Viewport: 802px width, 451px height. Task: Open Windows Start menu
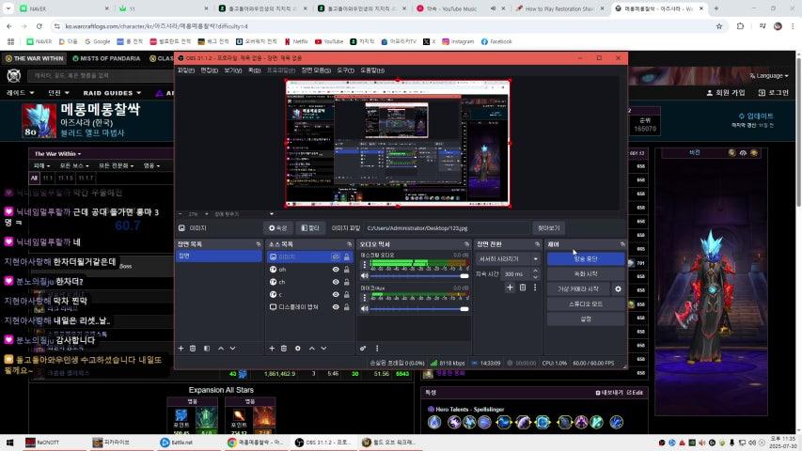point(9,443)
